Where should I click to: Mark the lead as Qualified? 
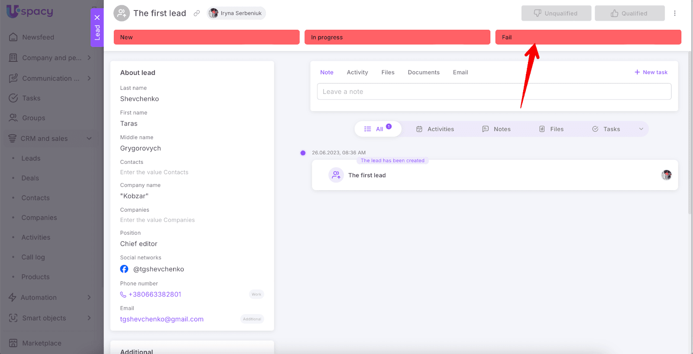click(x=629, y=13)
